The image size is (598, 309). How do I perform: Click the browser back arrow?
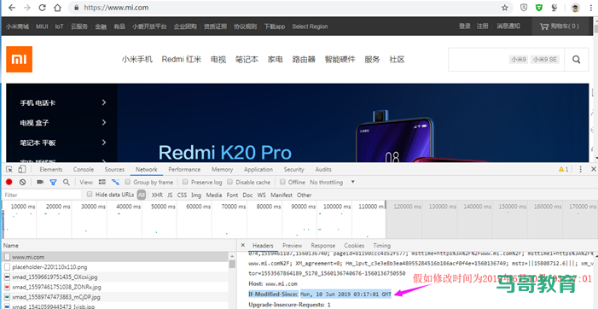12,8
